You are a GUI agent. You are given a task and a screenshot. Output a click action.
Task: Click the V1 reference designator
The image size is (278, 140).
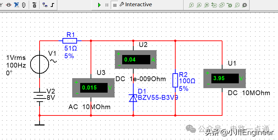click(x=52, y=53)
